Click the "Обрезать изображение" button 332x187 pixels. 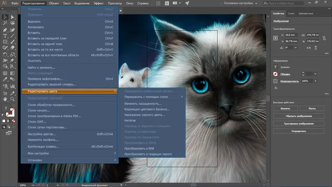[298, 116]
